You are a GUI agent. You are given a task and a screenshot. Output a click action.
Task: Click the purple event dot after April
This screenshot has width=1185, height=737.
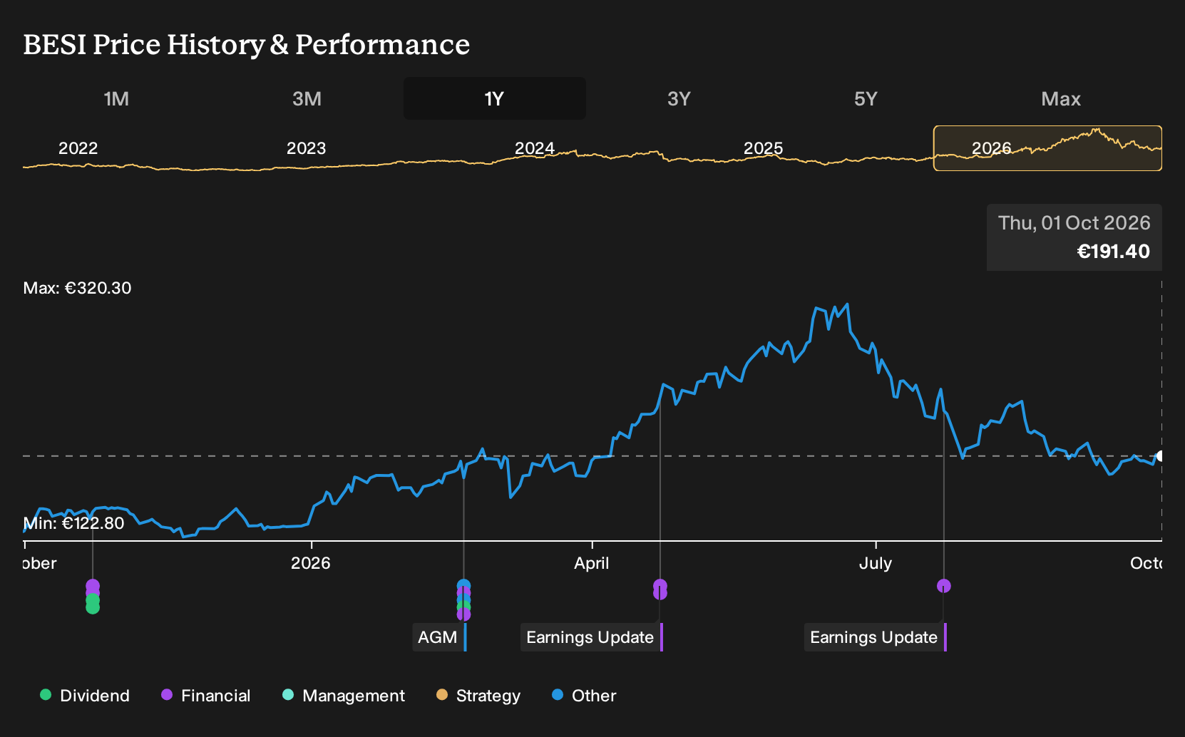(x=660, y=586)
